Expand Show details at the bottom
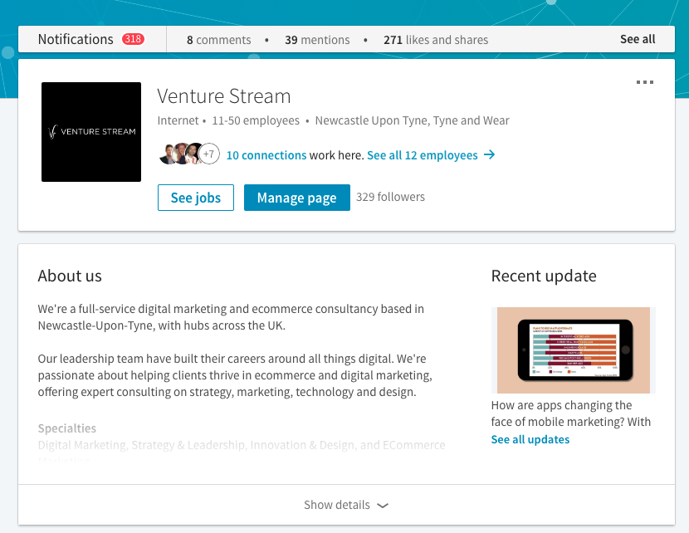Viewport: 689px width, 533px height. 346,505
